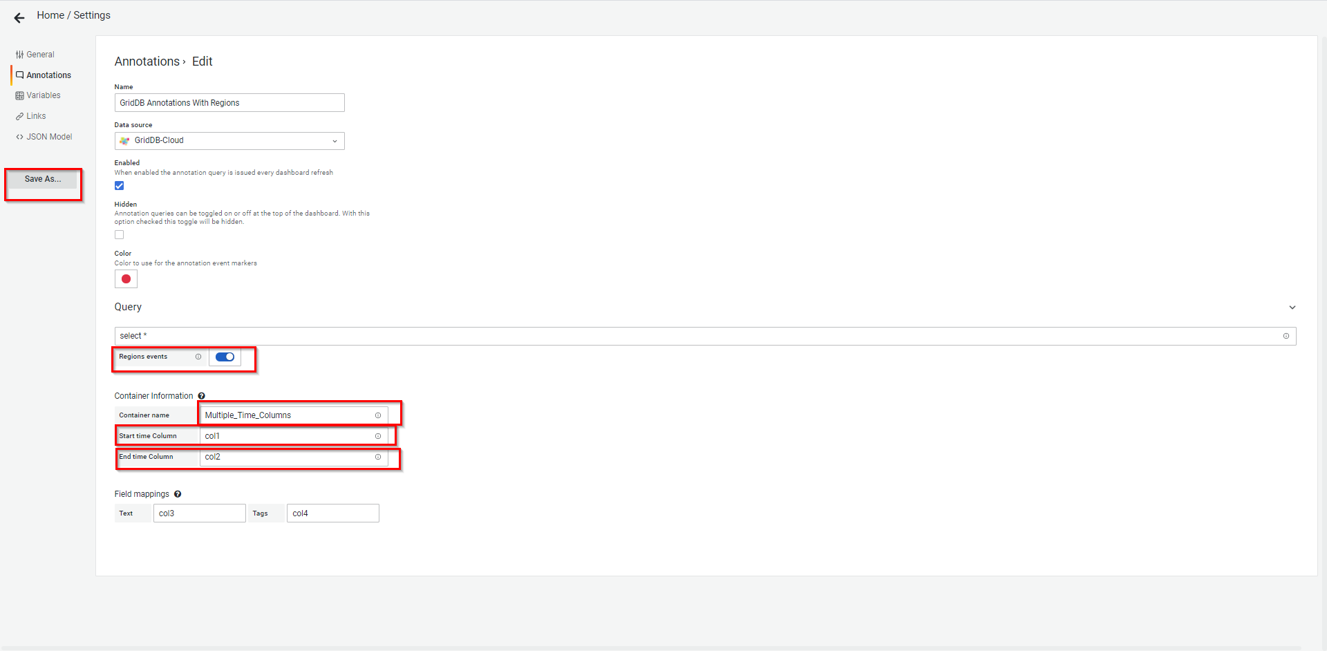This screenshot has height=651, width=1327.
Task: Open the Variables settings tab
Action: click(43, 95)
